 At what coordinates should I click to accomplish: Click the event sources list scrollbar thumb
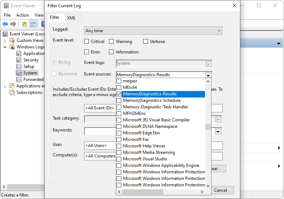click(208, 127)
